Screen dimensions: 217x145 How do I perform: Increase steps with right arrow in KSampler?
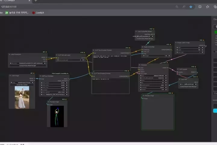tap(166, 80)
